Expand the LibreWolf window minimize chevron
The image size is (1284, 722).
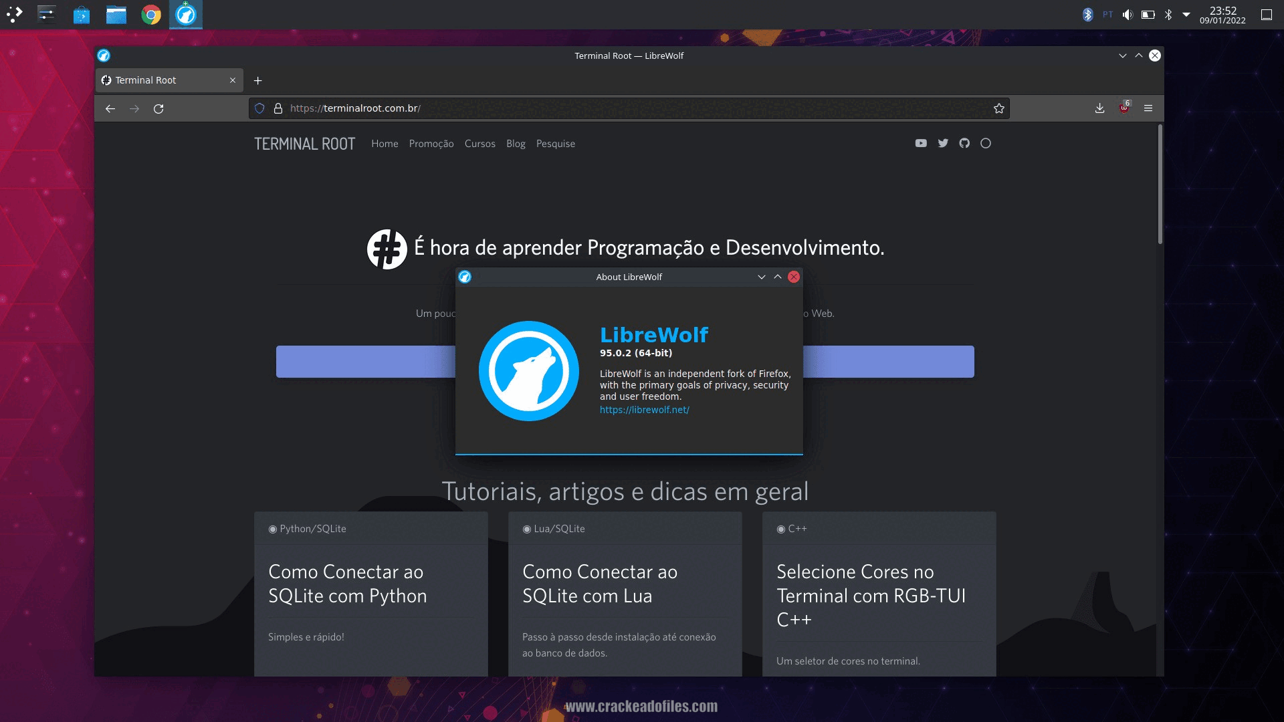[760, 276]
